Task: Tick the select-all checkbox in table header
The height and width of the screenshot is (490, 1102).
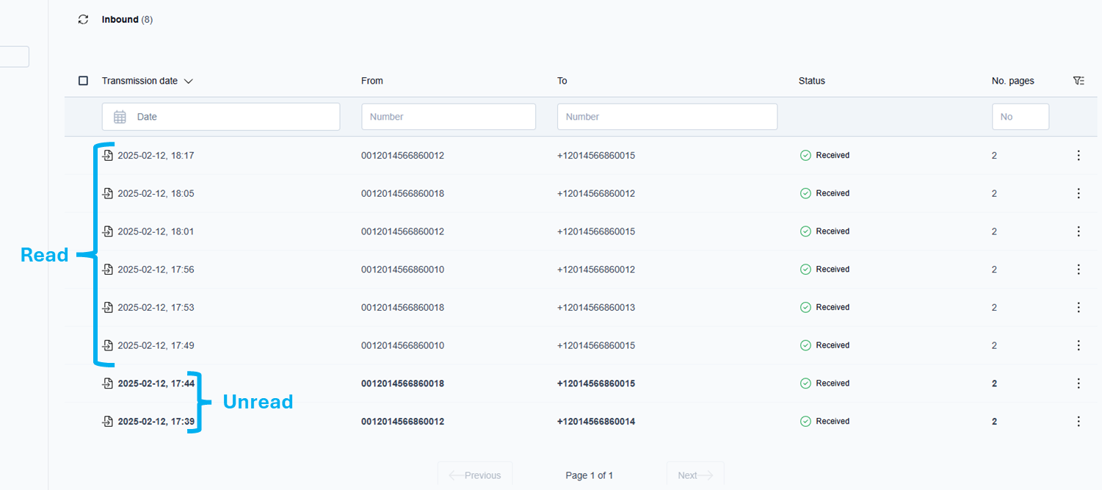Action: 83,81
